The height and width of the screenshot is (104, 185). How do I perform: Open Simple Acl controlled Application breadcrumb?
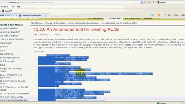tap(83, 23)
